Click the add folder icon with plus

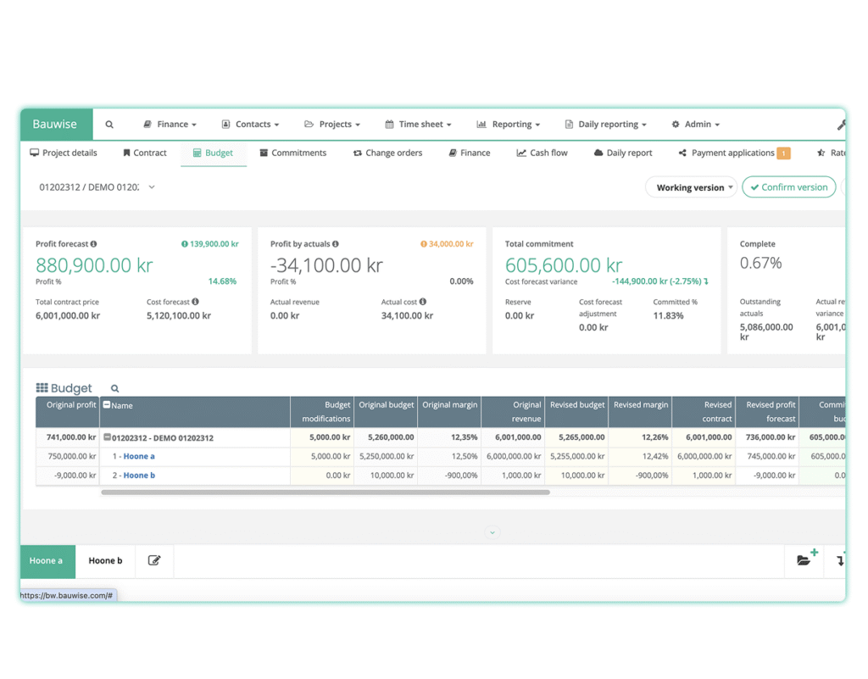click(807, 557)
